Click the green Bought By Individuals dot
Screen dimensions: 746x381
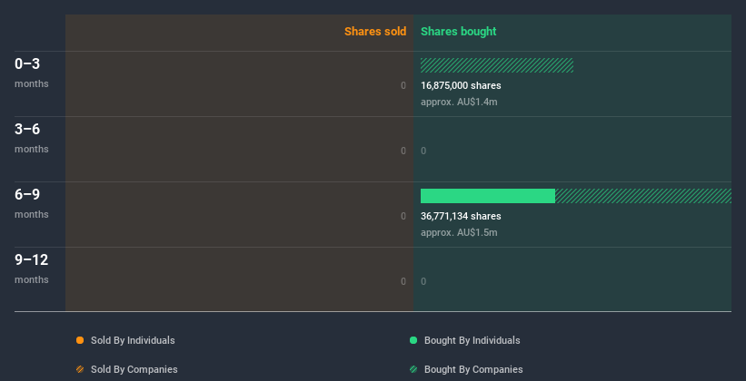413,340
